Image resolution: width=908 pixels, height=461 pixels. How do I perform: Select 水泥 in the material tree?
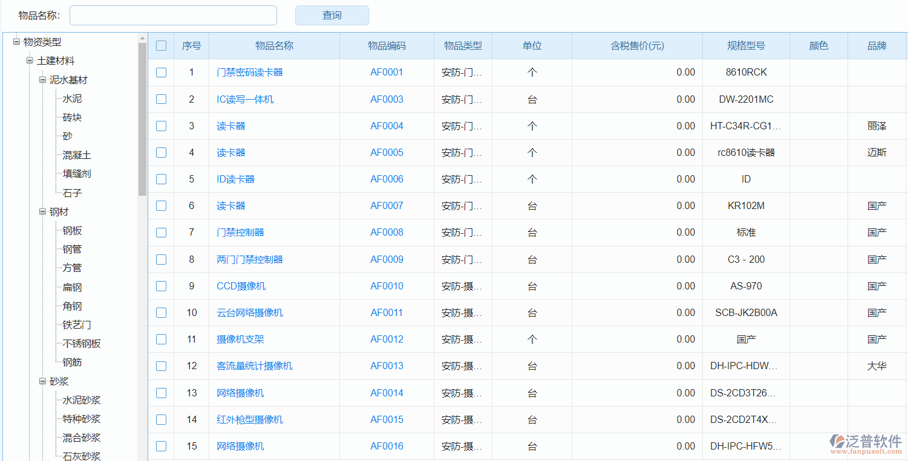[72, 98]
